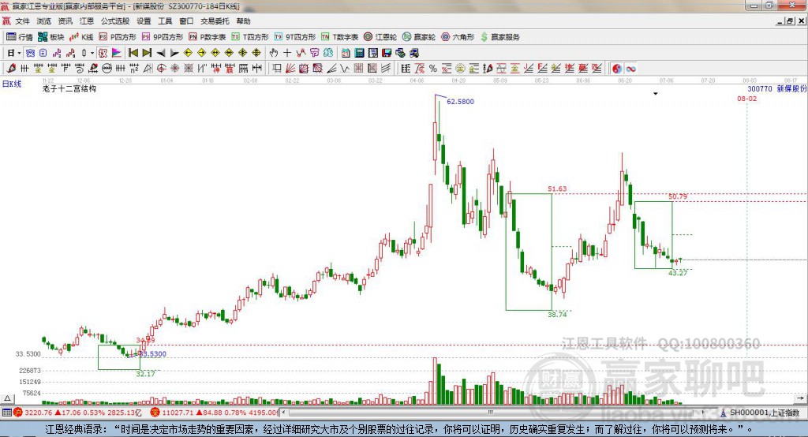Open the T四方形 tool
This screenshot has height=437, width=808.
[x=250, y=36]
